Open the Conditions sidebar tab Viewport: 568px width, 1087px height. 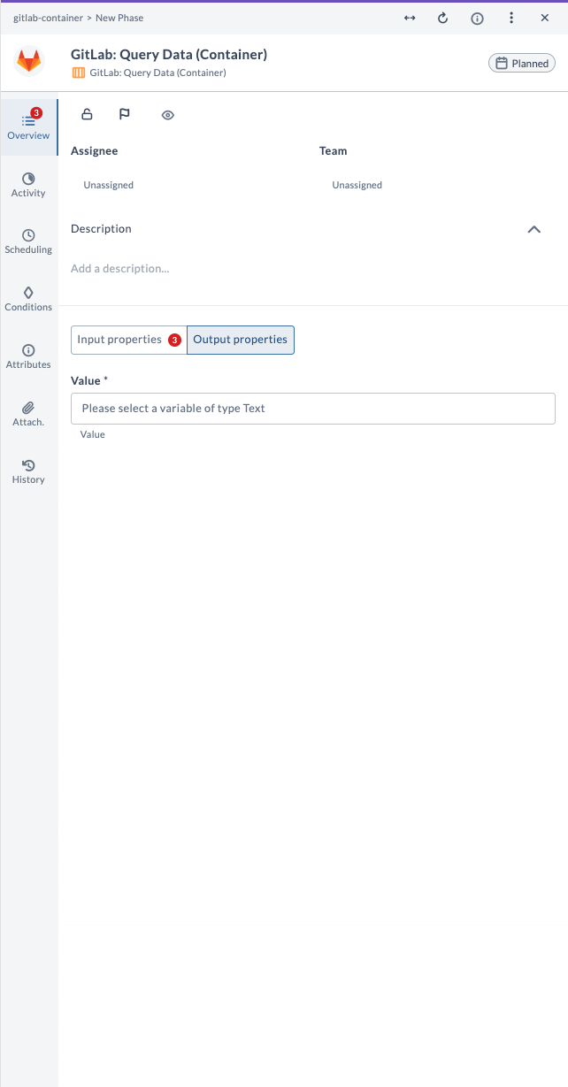point(28,299)
